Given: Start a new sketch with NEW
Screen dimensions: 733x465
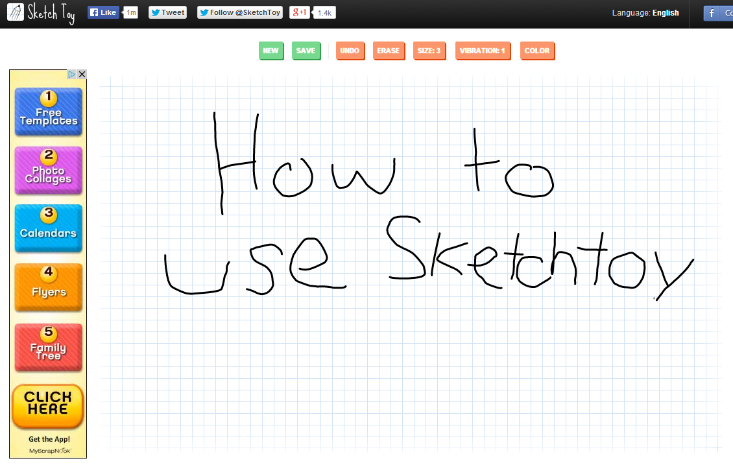Looking at the screenshot, I should coord(271,51).
